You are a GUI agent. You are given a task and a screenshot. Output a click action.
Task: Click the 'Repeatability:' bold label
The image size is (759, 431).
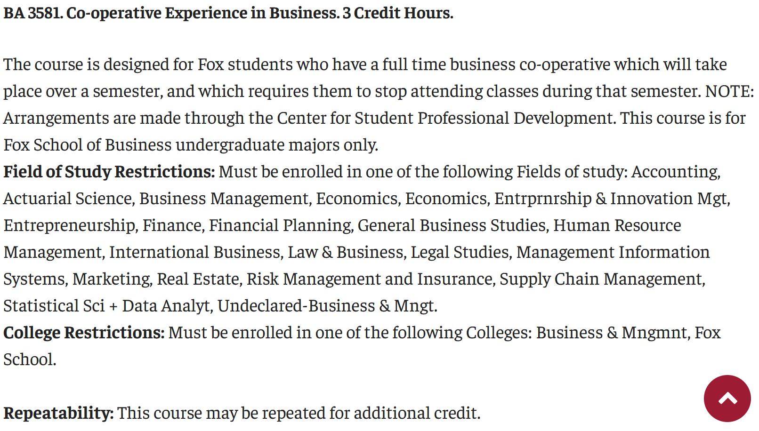point(58,413)
